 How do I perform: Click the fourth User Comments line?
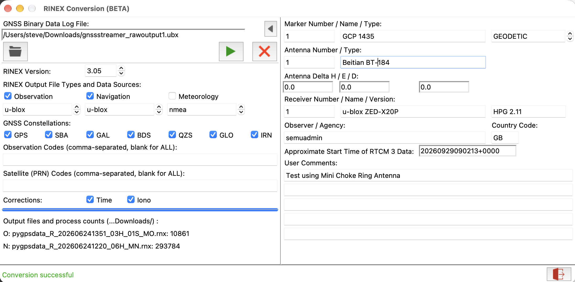(428, 219)
